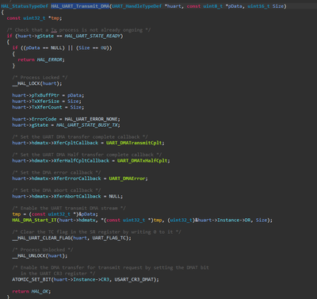The image size is (317, 299).
Task: Click the 'Process Unlocked' comment
Action: (43, 250)
